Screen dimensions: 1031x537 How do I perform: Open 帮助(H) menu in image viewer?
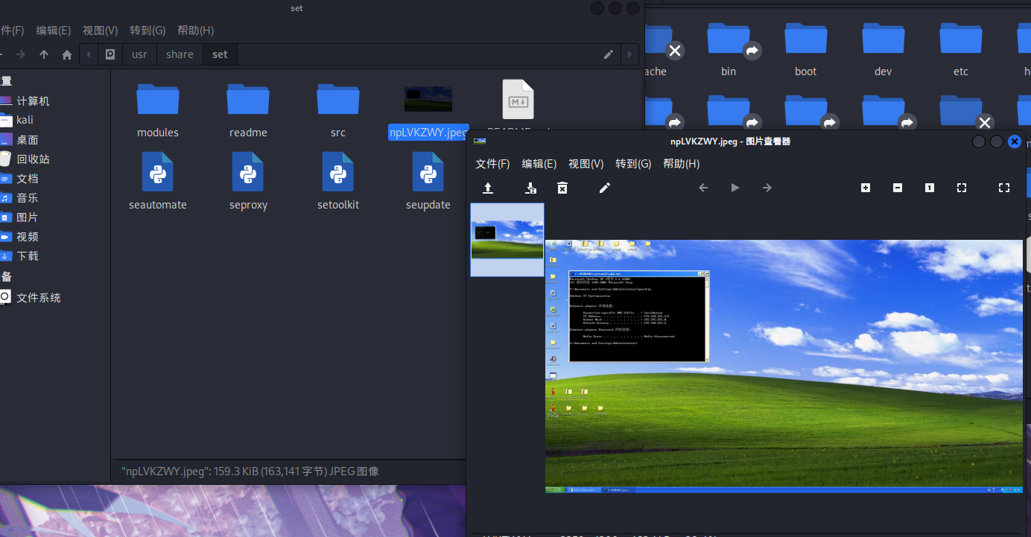(681, 164)
